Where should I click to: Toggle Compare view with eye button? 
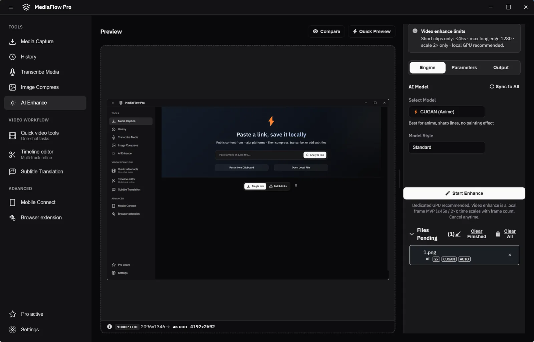point(326,31)
